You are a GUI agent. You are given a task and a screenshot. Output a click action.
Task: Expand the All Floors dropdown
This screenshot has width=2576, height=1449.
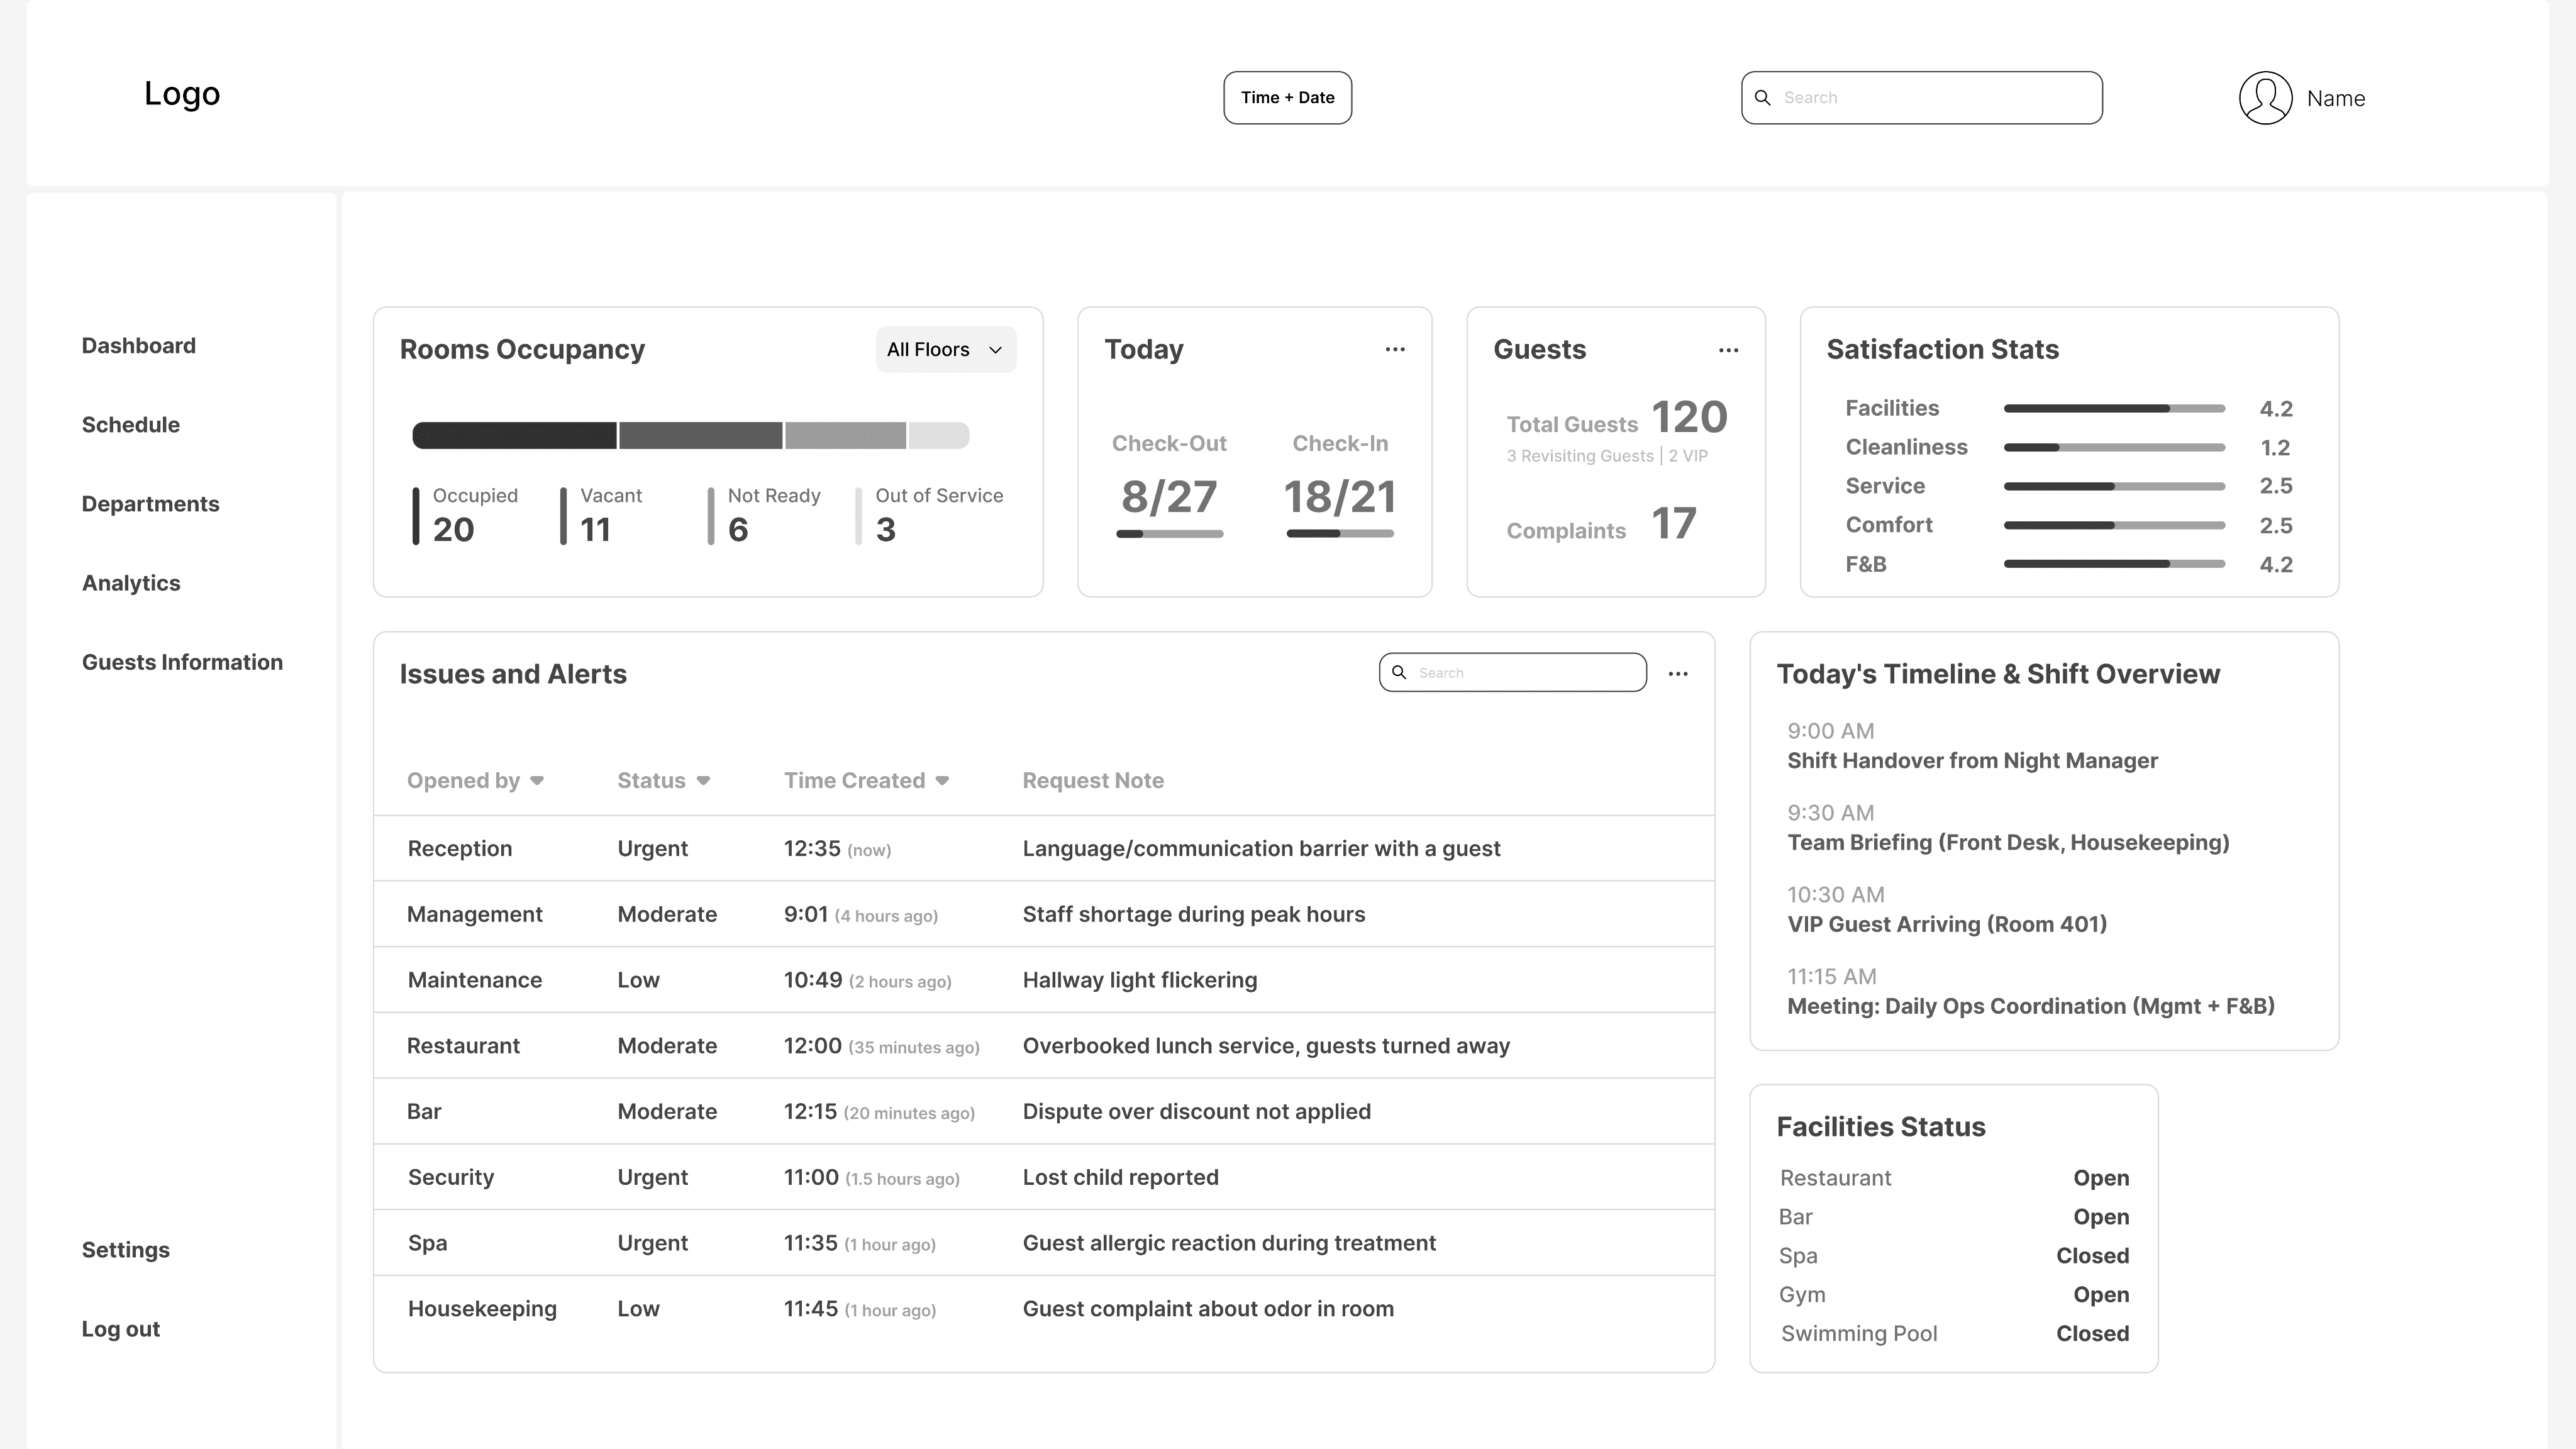tap(945, 350)
